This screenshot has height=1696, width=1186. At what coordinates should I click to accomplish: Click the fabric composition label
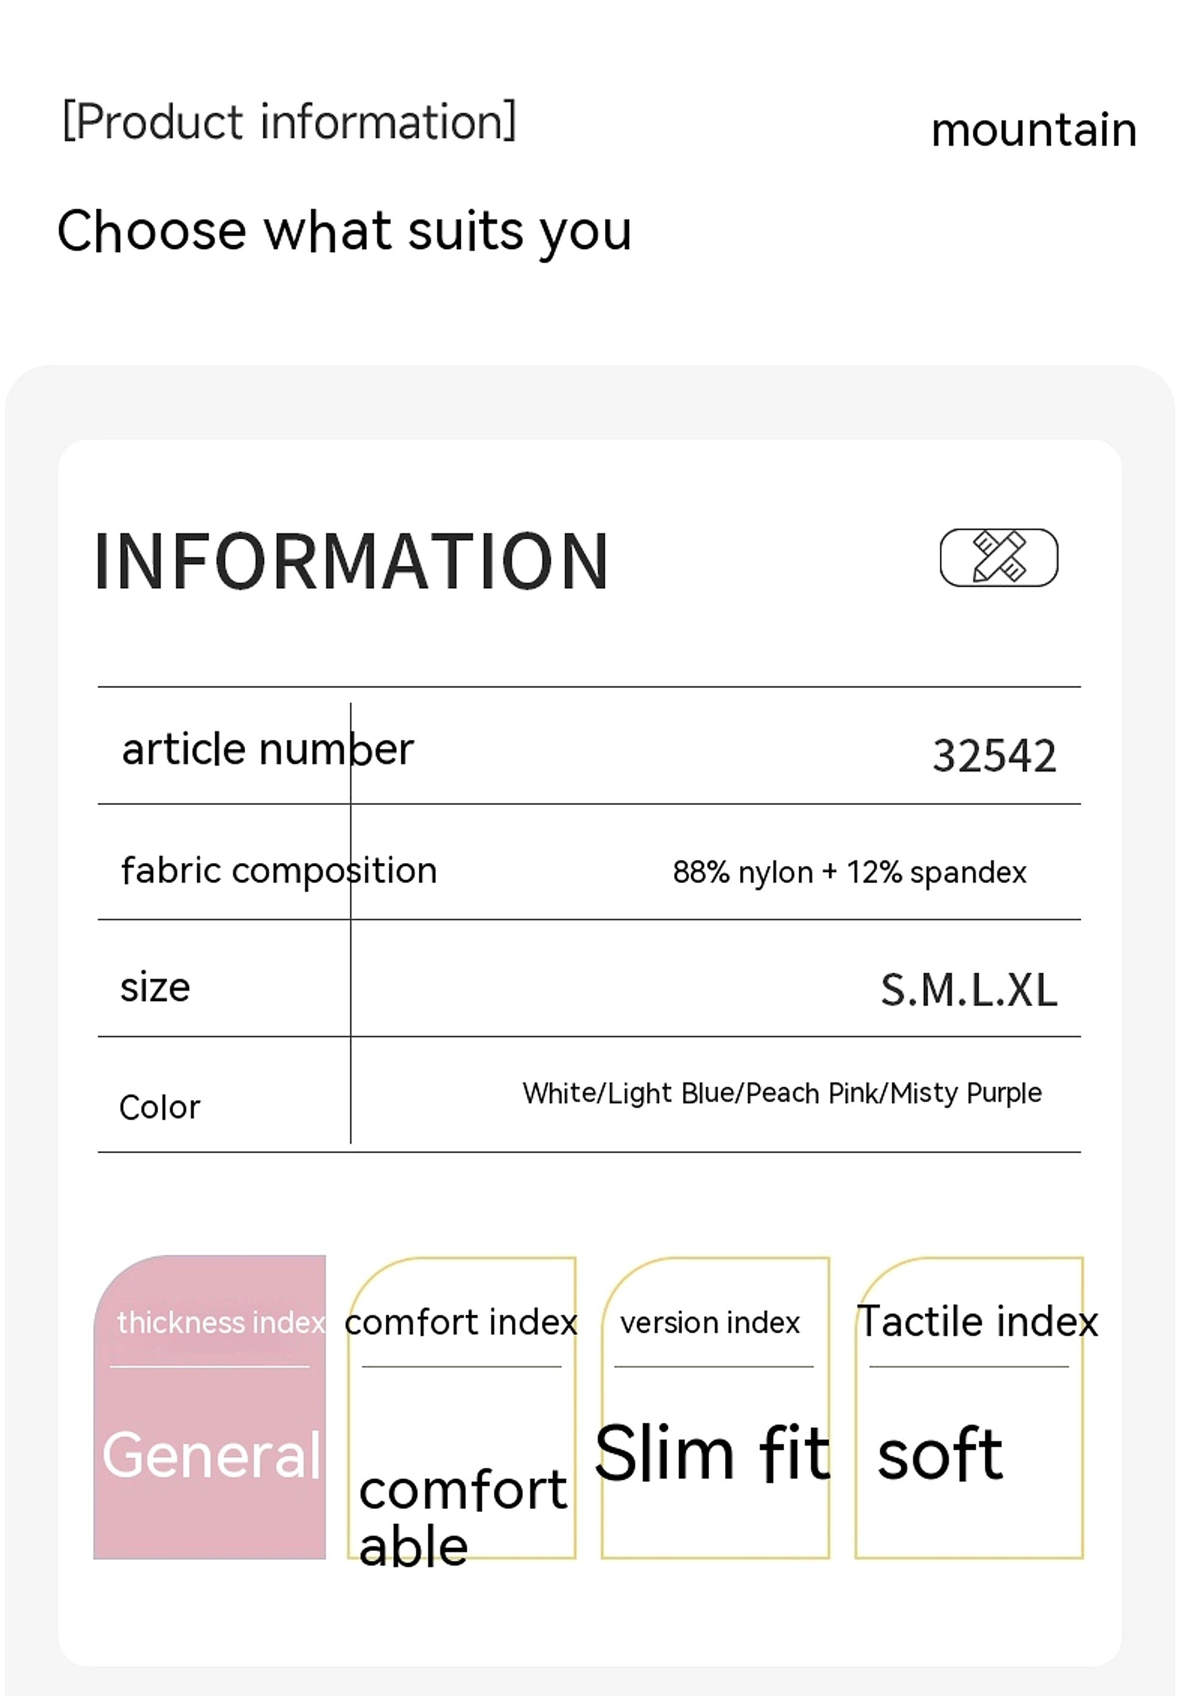(x=279, y=871)
